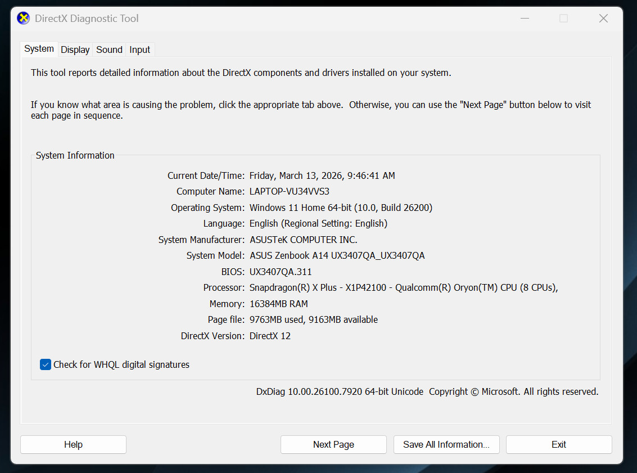Viewport: 637px width, 473px height.
Task: Click the Memory label
Action: 227,304
